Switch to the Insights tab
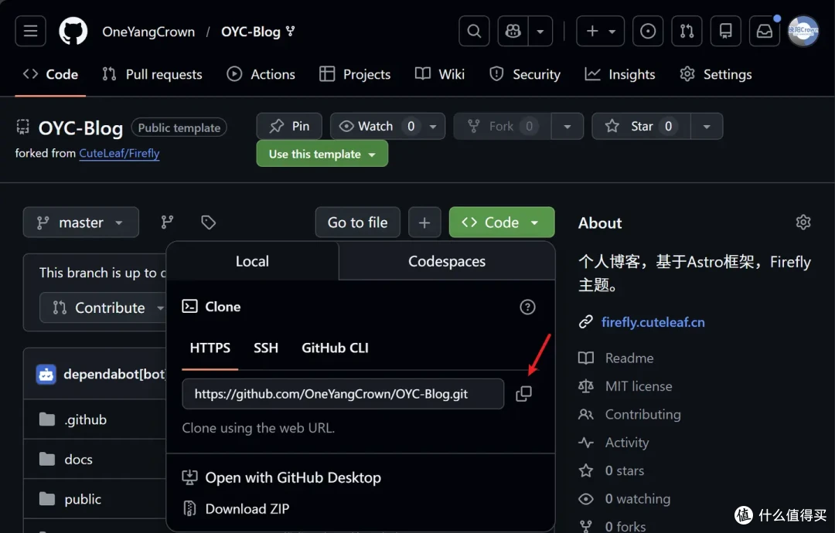This screenshot has width=835, height=533. pyautogui.click(x=620, y=74)
